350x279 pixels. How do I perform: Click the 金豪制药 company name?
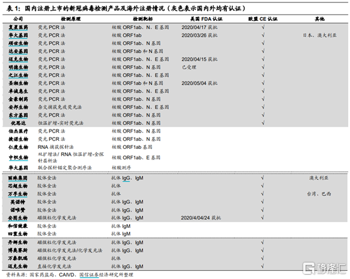pyautogui.click(x=18, y=99)
